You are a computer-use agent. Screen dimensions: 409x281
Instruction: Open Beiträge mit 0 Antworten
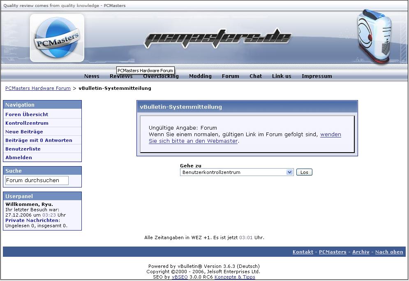(x=39, y=140)
